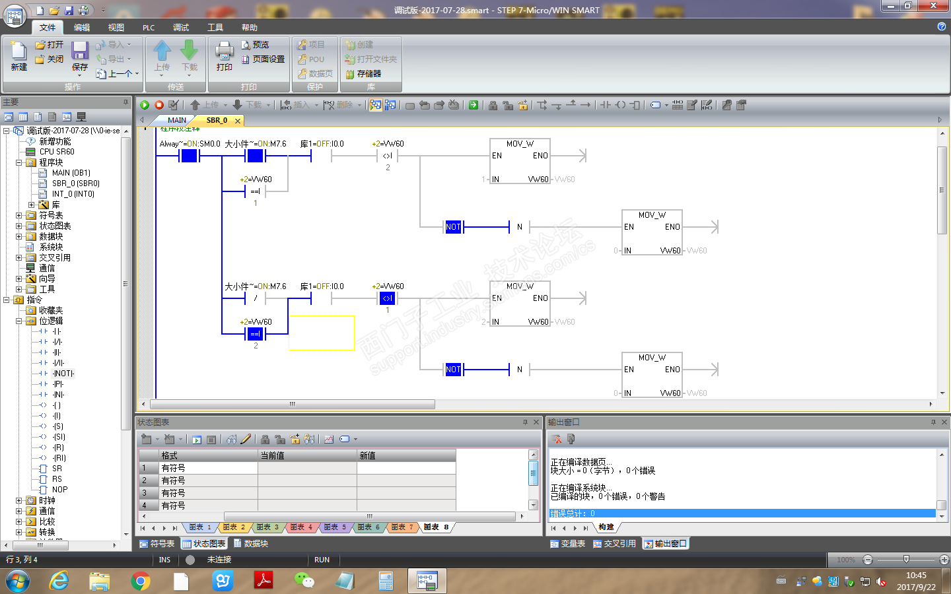Start chart status with the green play icon
951x594 pixels.
click(197, 440)
